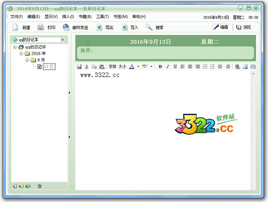Open the 编辑(E) menu
The width and height of the screenshot is (268, 202).
(x=33, y=17)
